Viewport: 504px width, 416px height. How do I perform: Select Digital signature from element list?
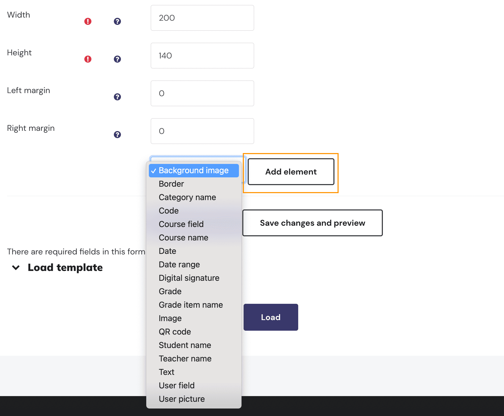(x=189, y=278)
